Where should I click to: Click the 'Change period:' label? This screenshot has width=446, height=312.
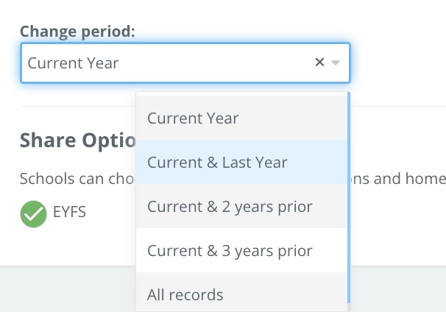pyautogui.click(x=77, y=32)
